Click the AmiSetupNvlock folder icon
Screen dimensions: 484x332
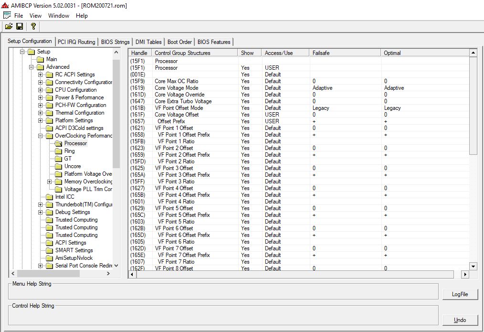coord(49,258)
